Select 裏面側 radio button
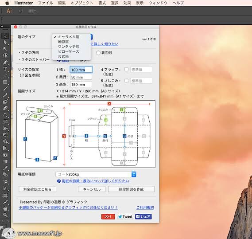252x239 pixels. [x=98, y=53]
